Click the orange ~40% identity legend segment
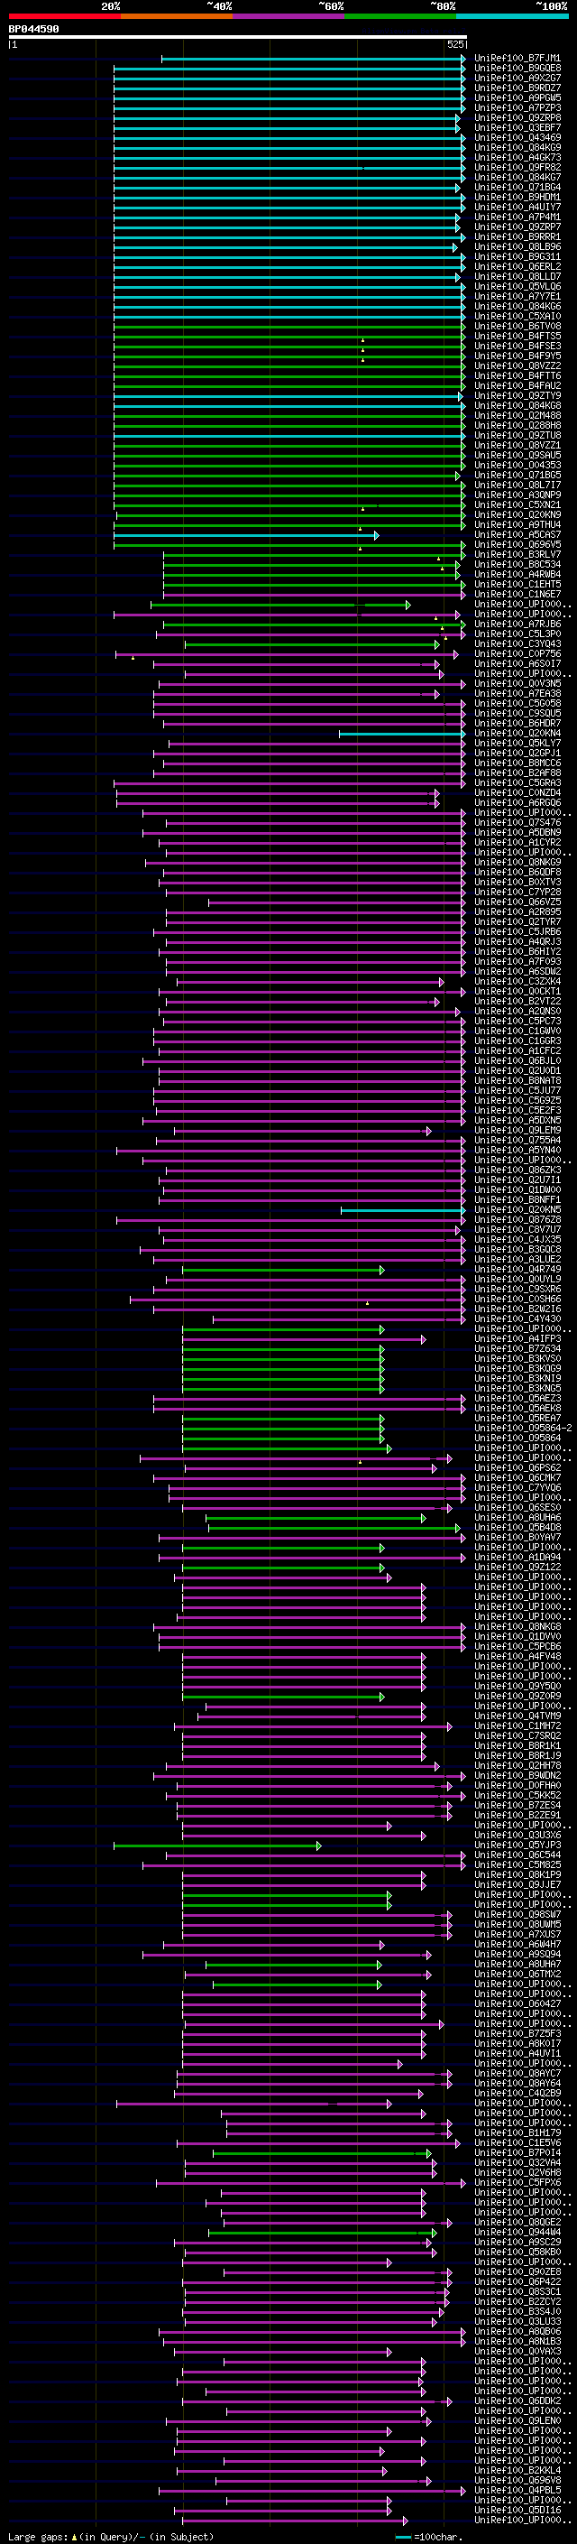This screenshot has height=2544, width=577. (x=177, y=17)
